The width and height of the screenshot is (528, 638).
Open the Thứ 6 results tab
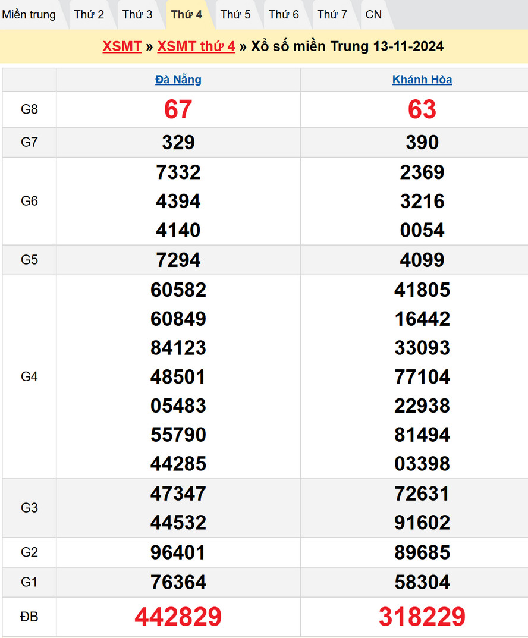284,15
